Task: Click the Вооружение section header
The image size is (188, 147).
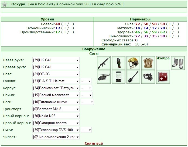Action: point(94,49)
